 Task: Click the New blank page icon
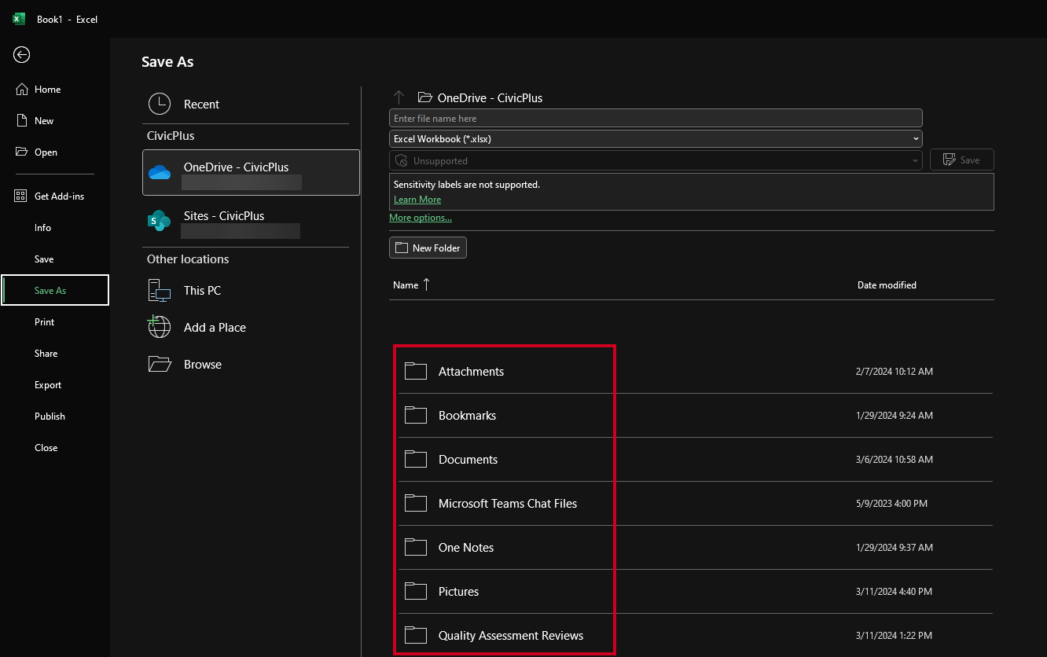22,121
